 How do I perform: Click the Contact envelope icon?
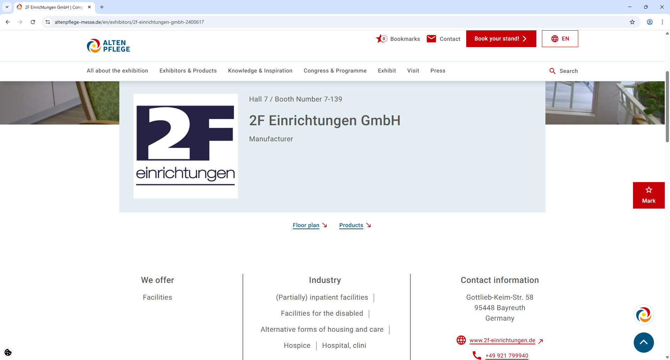(431, 39)
